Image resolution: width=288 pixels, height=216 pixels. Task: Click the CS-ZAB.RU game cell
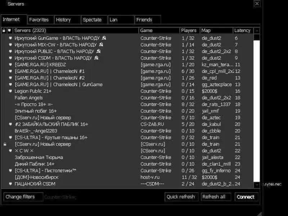(152, 124)
